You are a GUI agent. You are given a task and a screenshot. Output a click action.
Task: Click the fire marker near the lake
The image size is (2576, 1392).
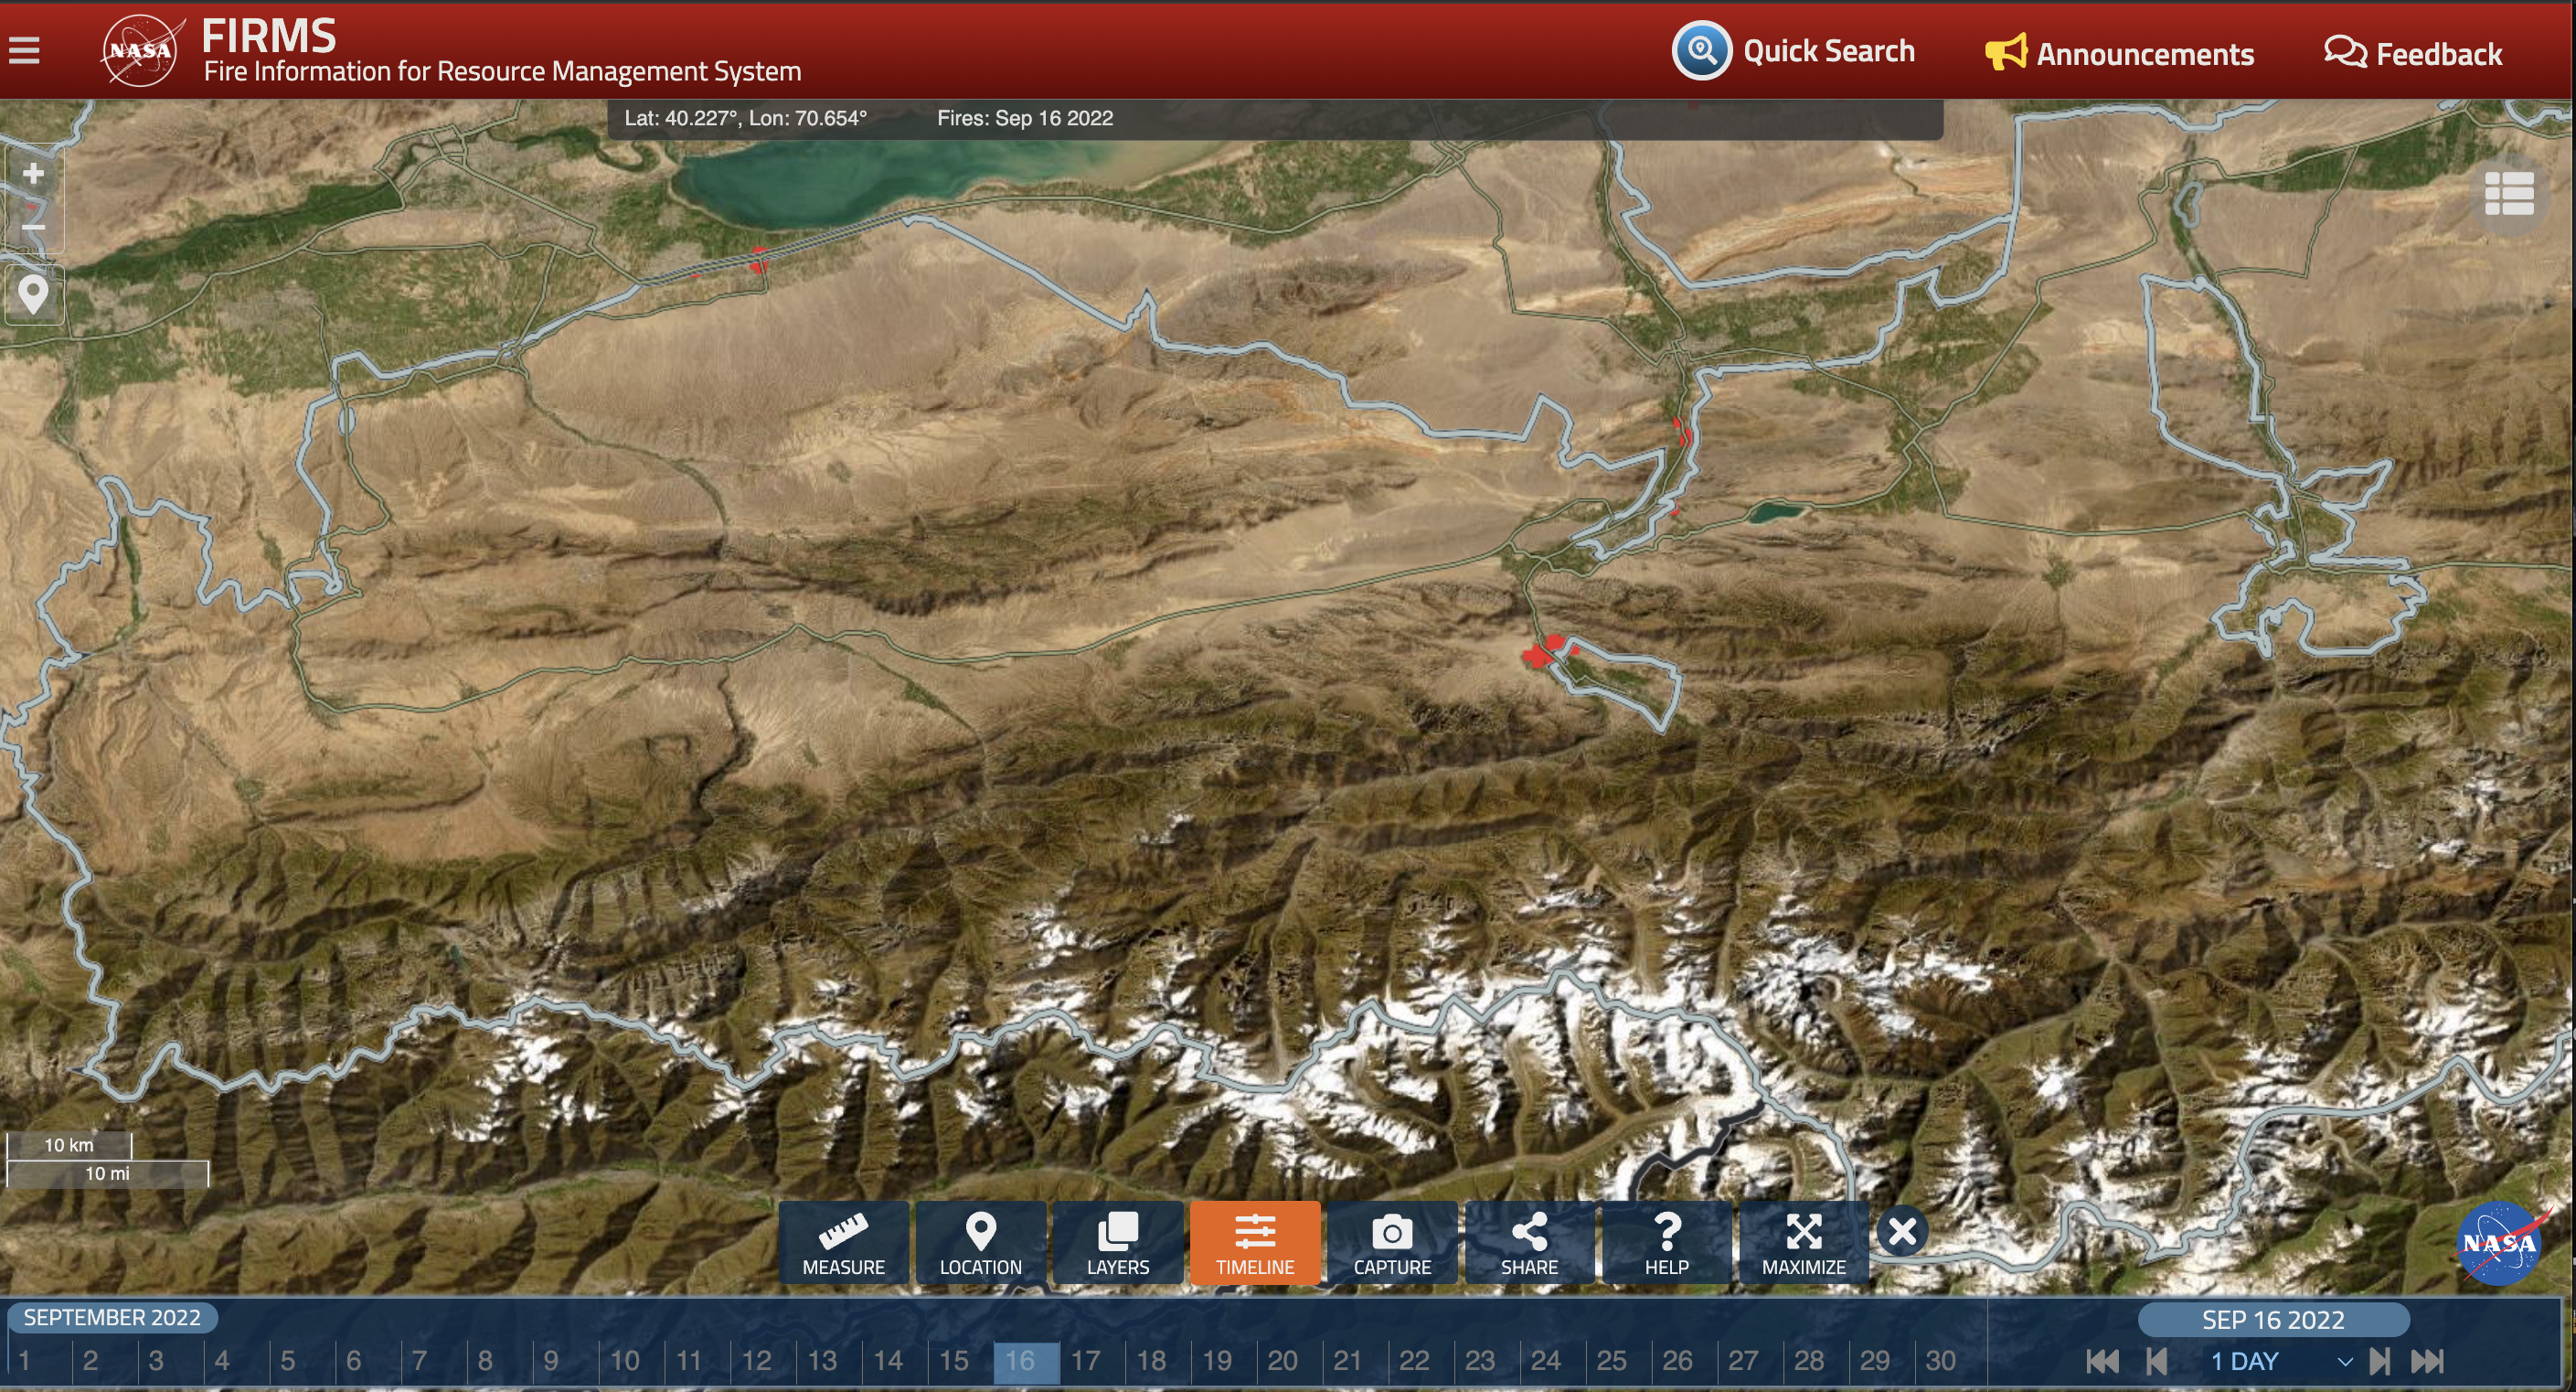758,259
